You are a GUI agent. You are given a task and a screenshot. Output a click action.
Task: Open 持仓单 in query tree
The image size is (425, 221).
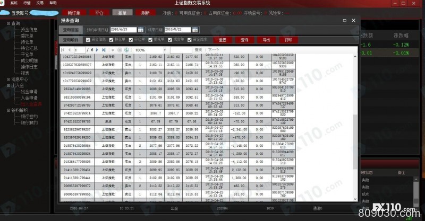pyautogui.click(x=27, y=42)
